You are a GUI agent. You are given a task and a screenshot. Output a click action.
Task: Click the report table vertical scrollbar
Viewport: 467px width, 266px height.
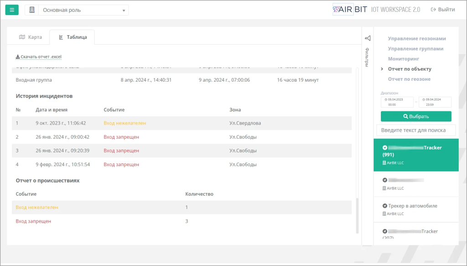click(x=358, y=214)
